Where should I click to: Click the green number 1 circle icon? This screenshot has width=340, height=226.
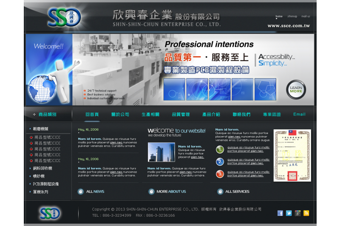[220, 149]
